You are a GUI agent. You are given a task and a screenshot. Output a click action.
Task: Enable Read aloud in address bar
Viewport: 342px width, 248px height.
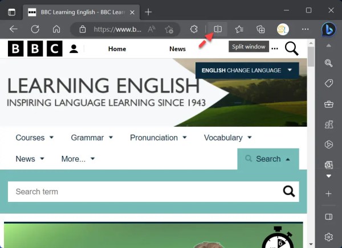(152, 29)
